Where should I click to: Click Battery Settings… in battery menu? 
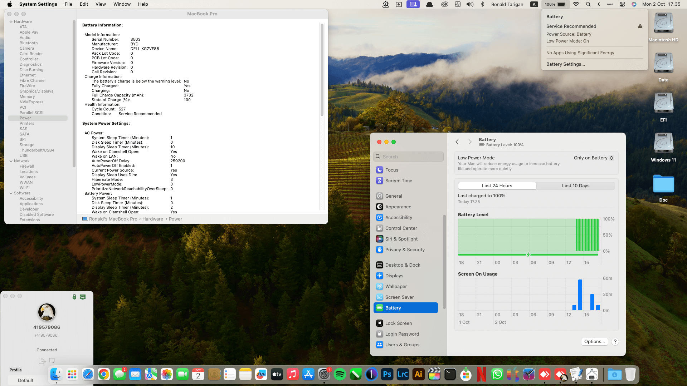click(x=565, y=64)
